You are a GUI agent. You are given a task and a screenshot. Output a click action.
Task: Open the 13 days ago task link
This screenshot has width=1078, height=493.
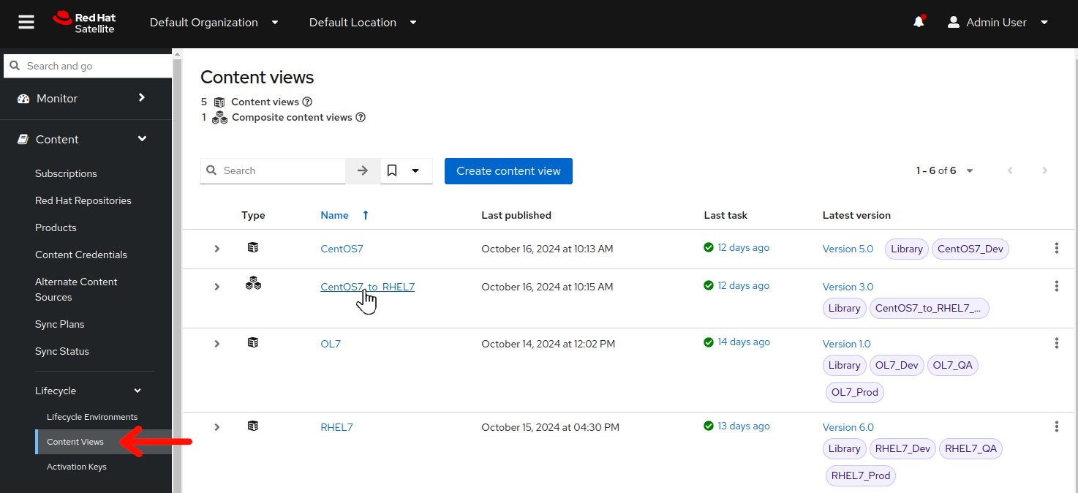coord(743,426)
